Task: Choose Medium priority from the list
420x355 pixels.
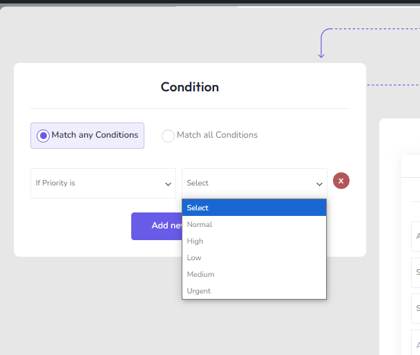Action: 254,274
